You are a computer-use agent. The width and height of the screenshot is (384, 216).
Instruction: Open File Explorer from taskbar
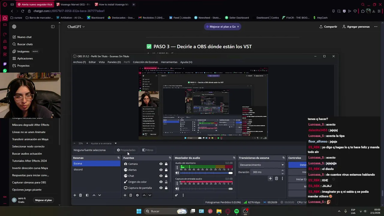(x=219, y=211)
